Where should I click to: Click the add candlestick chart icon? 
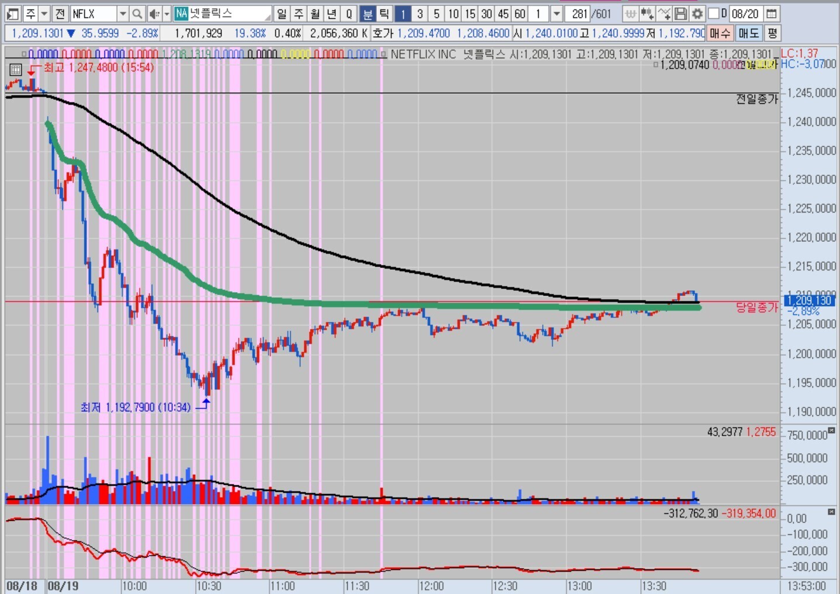647,13
